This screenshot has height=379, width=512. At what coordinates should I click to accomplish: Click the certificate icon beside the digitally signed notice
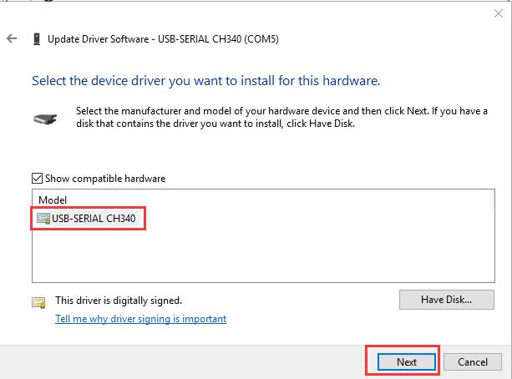tap(38, 302)
